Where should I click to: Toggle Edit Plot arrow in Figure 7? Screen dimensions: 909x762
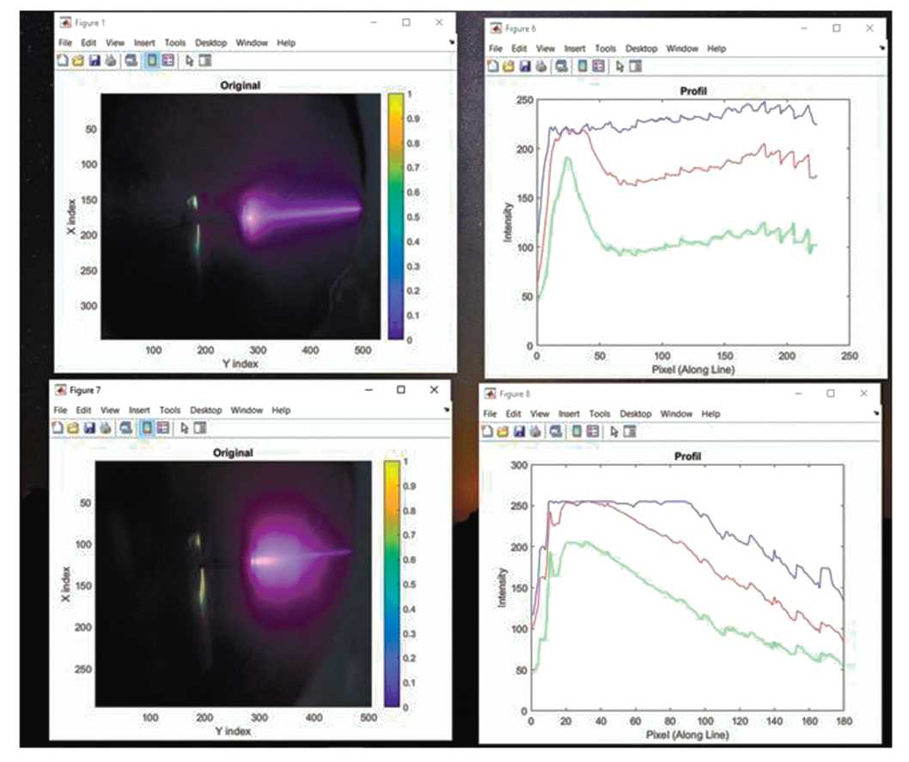[x=184, y=428]
